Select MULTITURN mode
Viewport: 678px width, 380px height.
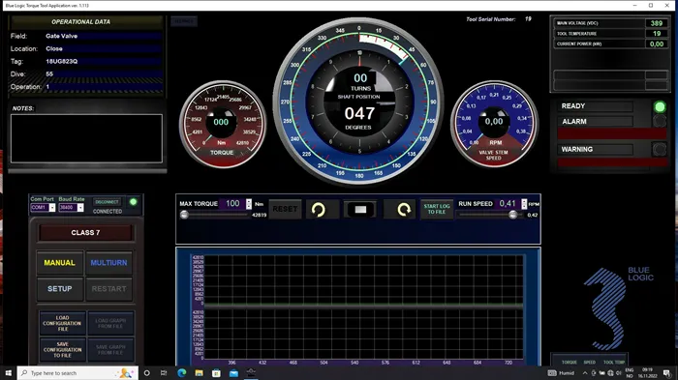coord(108,263)
